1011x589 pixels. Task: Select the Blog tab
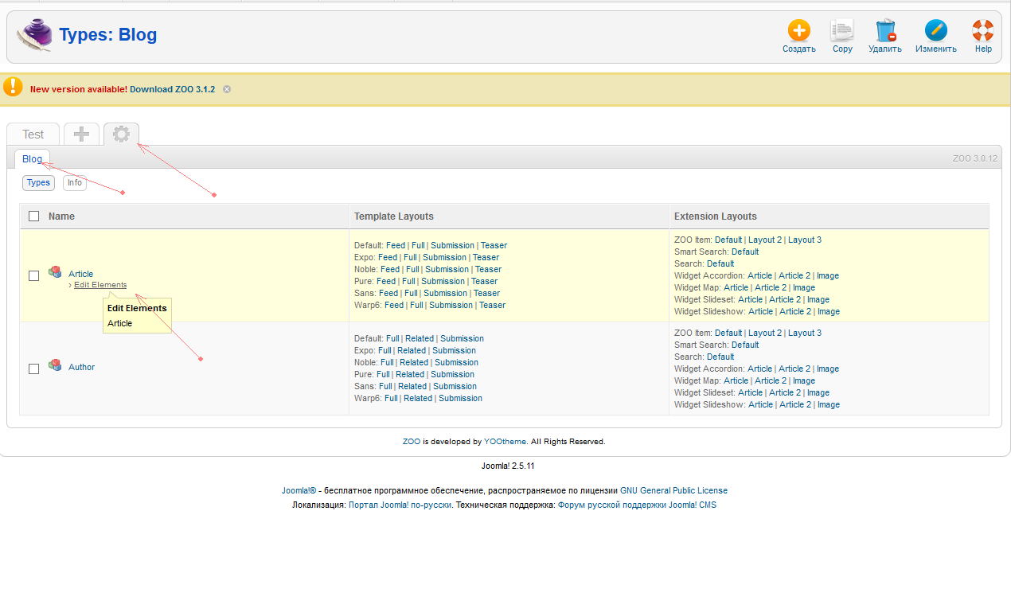click(33, 159)
